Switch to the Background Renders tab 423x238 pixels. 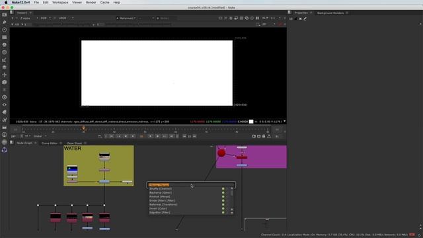point(330,13)
